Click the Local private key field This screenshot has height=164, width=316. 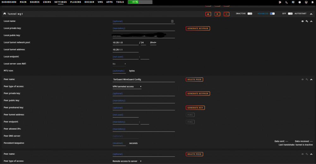coord(144,28)
